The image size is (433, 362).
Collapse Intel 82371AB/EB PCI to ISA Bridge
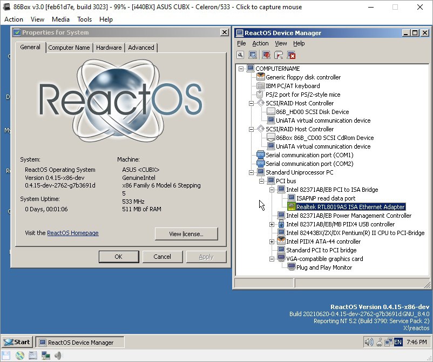click(x=272, y=190)
